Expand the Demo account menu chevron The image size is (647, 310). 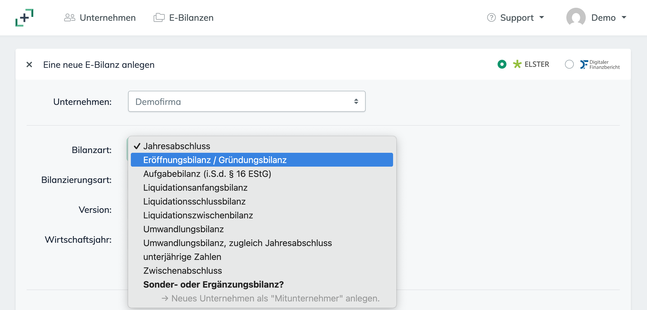click(624, 17)
